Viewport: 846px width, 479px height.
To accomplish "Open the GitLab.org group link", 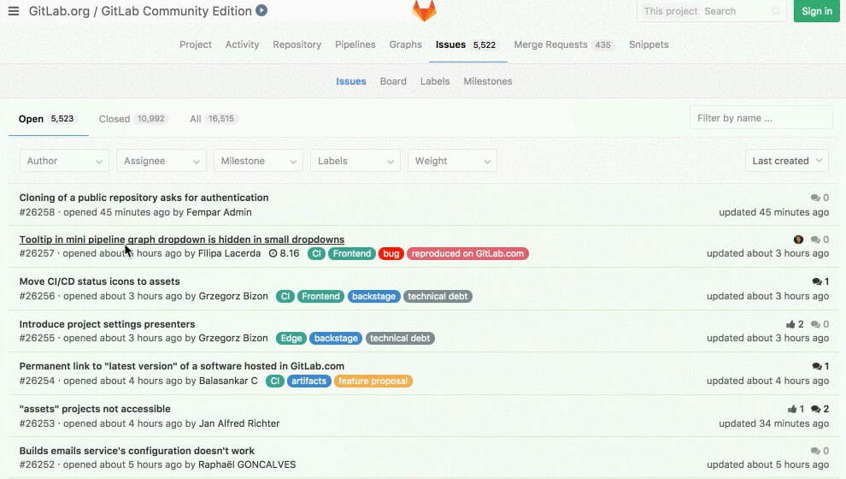I will point(59,11).
